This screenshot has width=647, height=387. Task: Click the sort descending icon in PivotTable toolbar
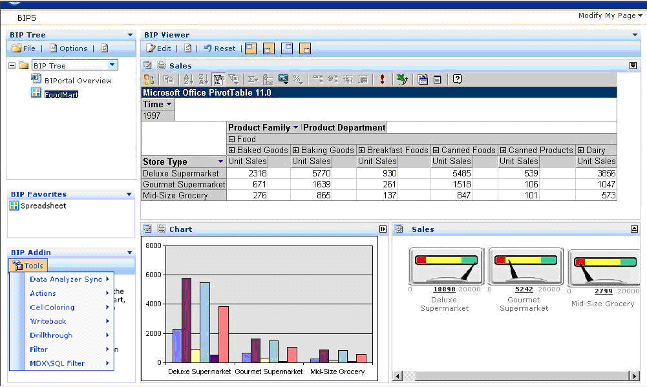tap(203, 79)
